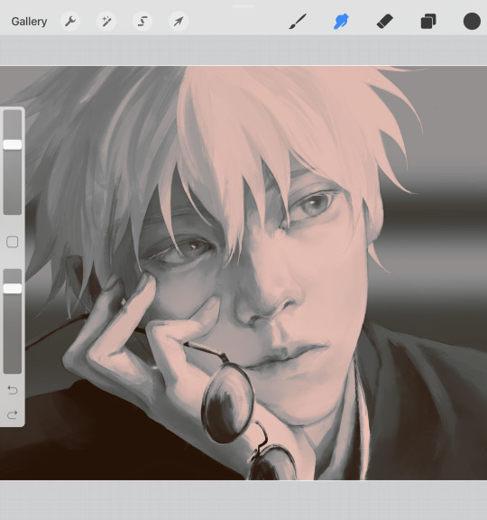Select the blue Smudge finger tool
Viewport: 487px width, 520px height.
coord(341,22)
